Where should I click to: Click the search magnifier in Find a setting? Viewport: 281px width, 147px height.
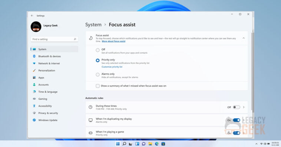(x=75, y=39)
